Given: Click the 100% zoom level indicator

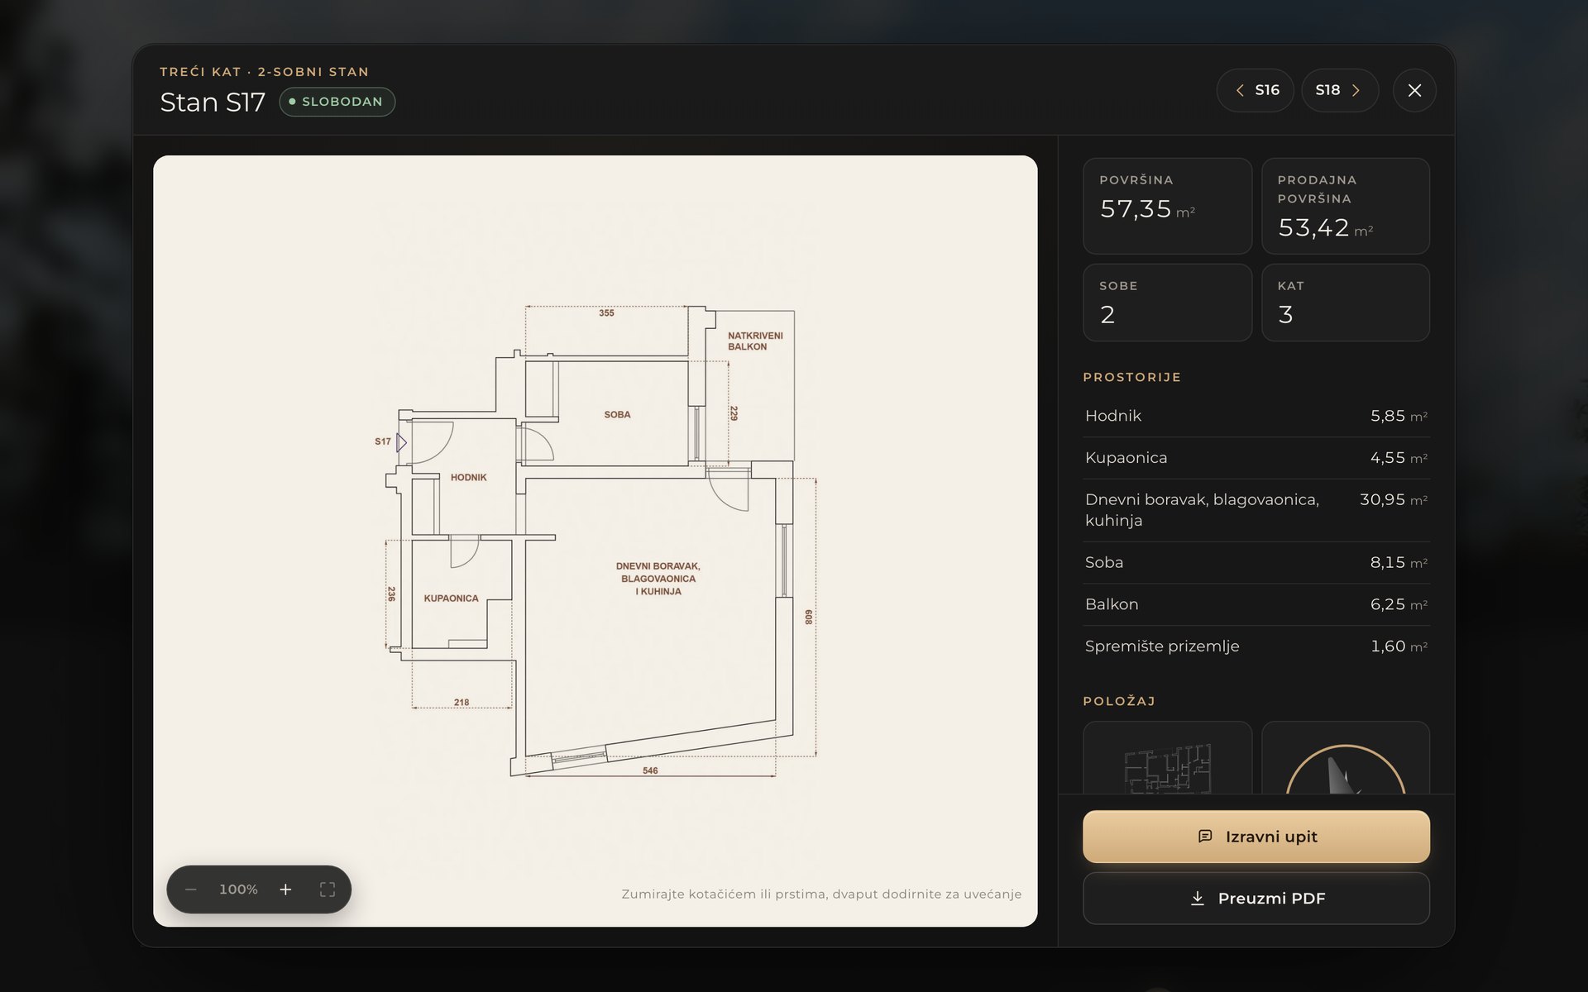Looking at the screenshot, I should (238, 889).
